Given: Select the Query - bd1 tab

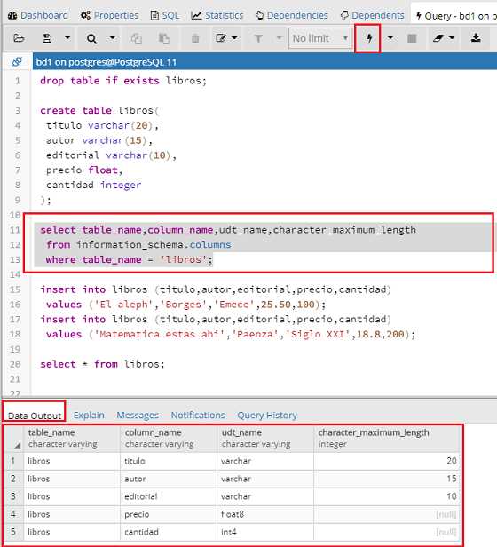Looking at the screenshot, I should point(455,16).
